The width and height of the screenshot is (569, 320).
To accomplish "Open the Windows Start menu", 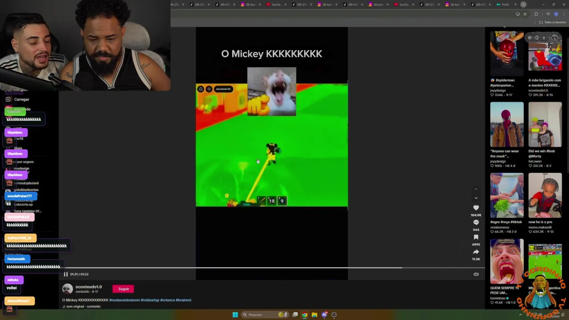I will (235, 315).
